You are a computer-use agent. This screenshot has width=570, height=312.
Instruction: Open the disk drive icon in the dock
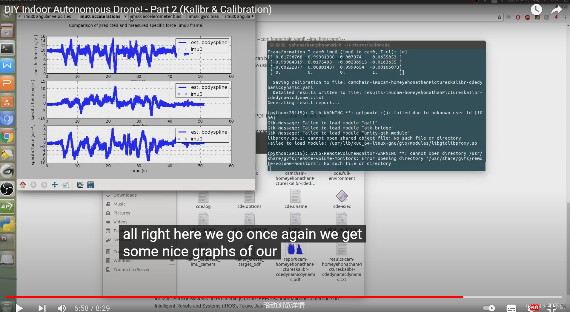(7, 259)
